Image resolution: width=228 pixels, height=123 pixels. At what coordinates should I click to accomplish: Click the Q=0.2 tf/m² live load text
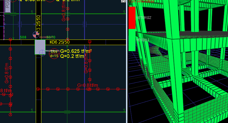(x=74, y=56)
